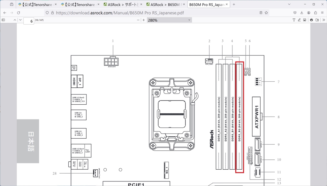This screenshot has height=186, width=327.
Task: Click the M2_1 slot label
Action: [167, 170]
